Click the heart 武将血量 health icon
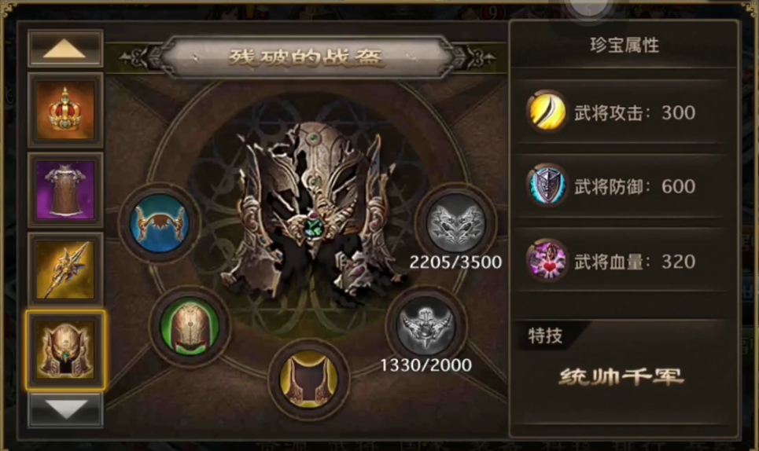The image size is (759, 451). (x=547, y=261)
